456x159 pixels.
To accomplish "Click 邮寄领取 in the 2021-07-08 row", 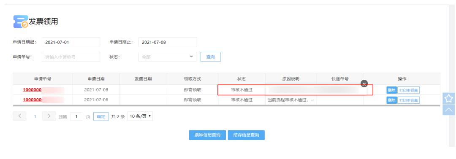I will (193, 90).
